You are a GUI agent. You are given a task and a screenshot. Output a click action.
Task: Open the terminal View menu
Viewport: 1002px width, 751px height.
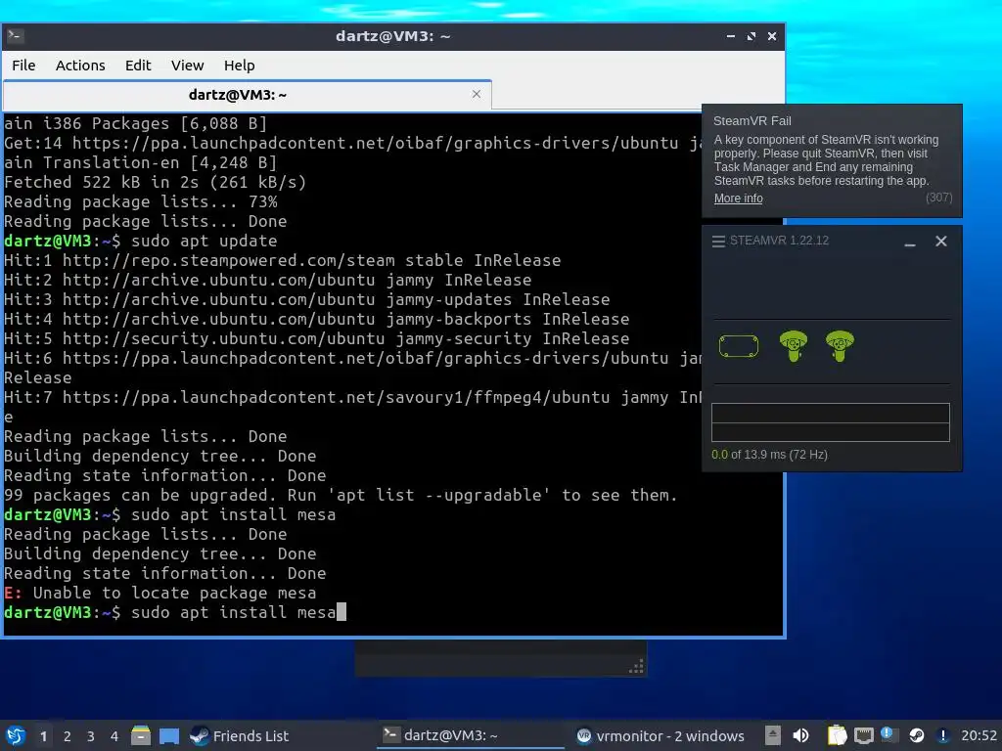point(187,66)
